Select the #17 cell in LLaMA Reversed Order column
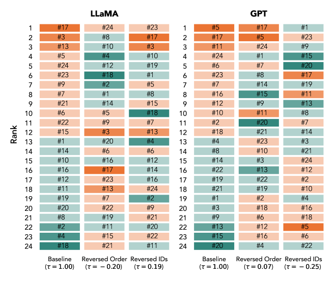 click(x=105, y=170)
